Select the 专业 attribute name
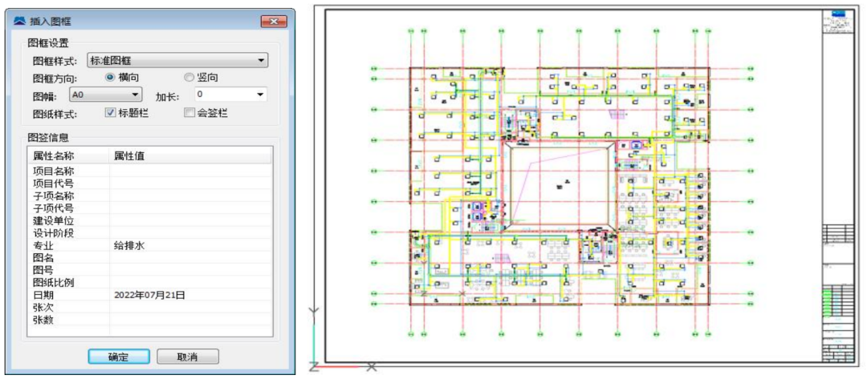867x379 pixels. tap(43, 245)
